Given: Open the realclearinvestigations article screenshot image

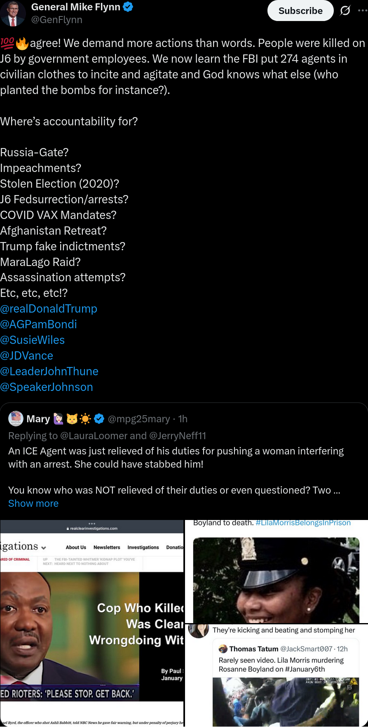Looking at the screenshot, I should [92, 623].
